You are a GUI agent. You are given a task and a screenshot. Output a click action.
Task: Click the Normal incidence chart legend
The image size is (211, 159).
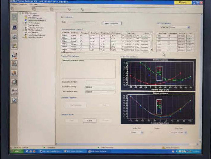(160, 73)
